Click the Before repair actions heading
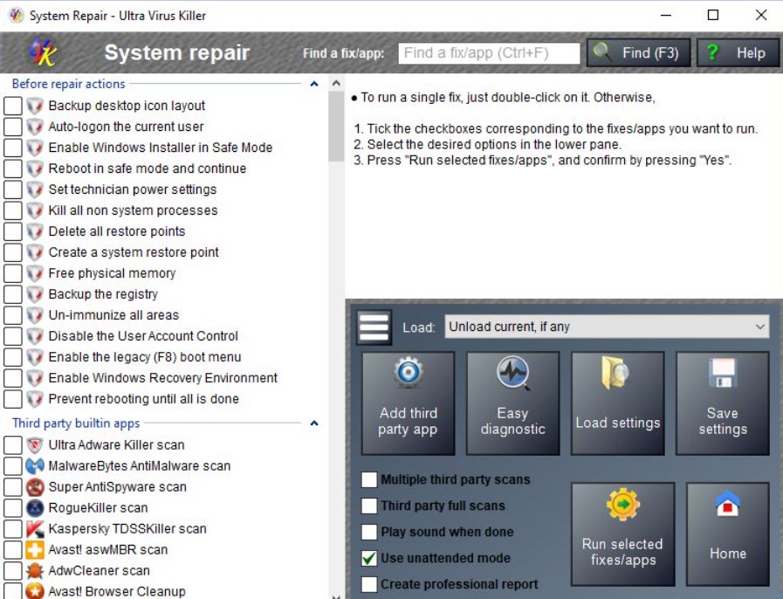The height and width of the screenshot is (599, 783). [x=68, y=84]
